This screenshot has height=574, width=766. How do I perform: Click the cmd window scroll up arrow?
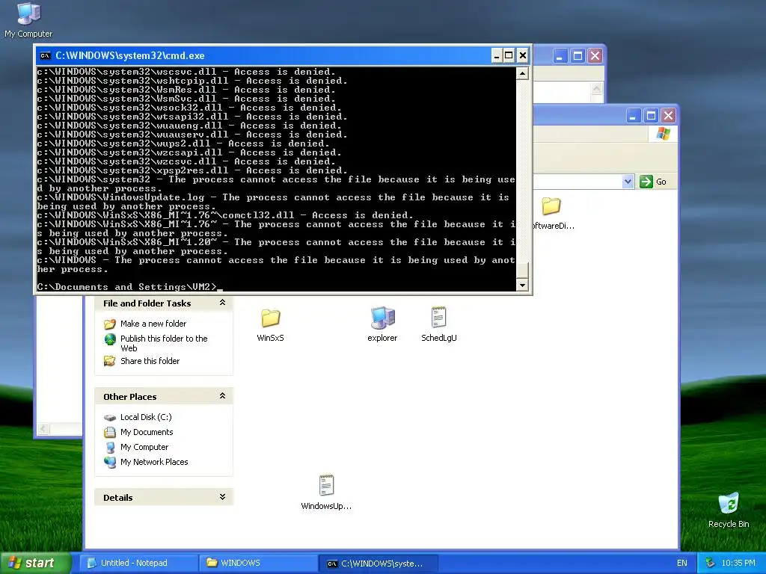click(x=522, y=74)
